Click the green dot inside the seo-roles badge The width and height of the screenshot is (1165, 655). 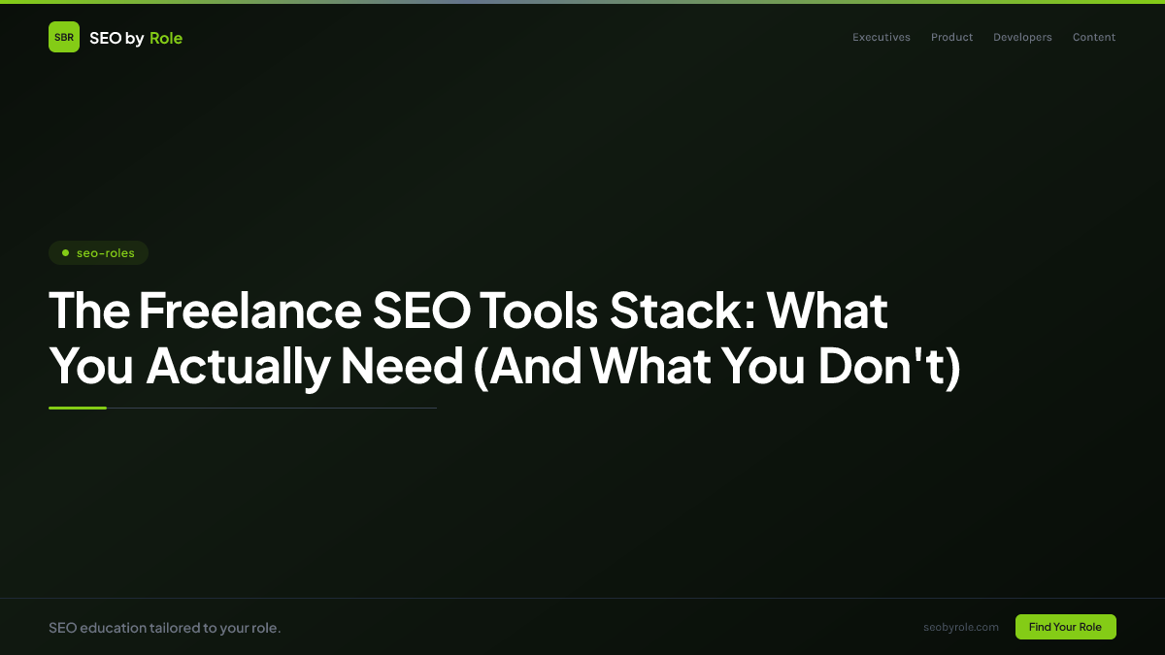coord(65,253)
